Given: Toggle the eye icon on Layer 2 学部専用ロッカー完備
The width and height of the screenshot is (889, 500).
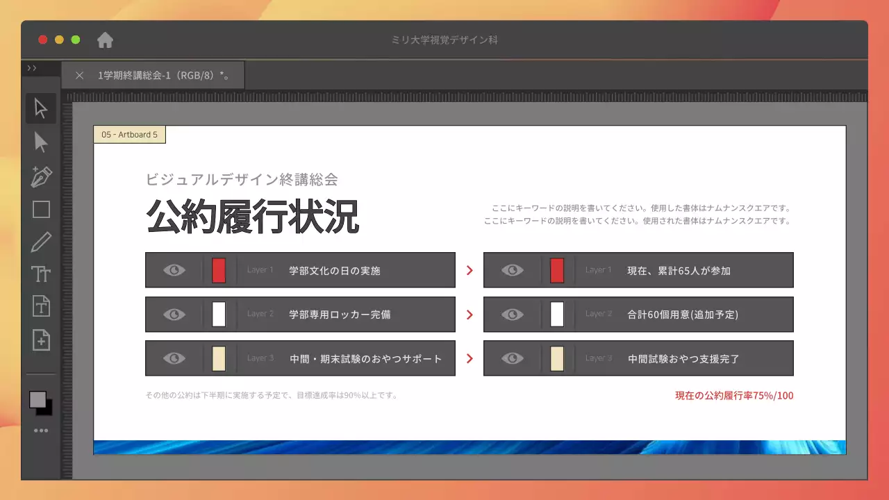Looking at the screenshot, I should point(174,314).
